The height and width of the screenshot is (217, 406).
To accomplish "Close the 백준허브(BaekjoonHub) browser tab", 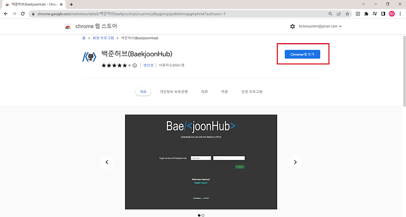I will (61, 4).
